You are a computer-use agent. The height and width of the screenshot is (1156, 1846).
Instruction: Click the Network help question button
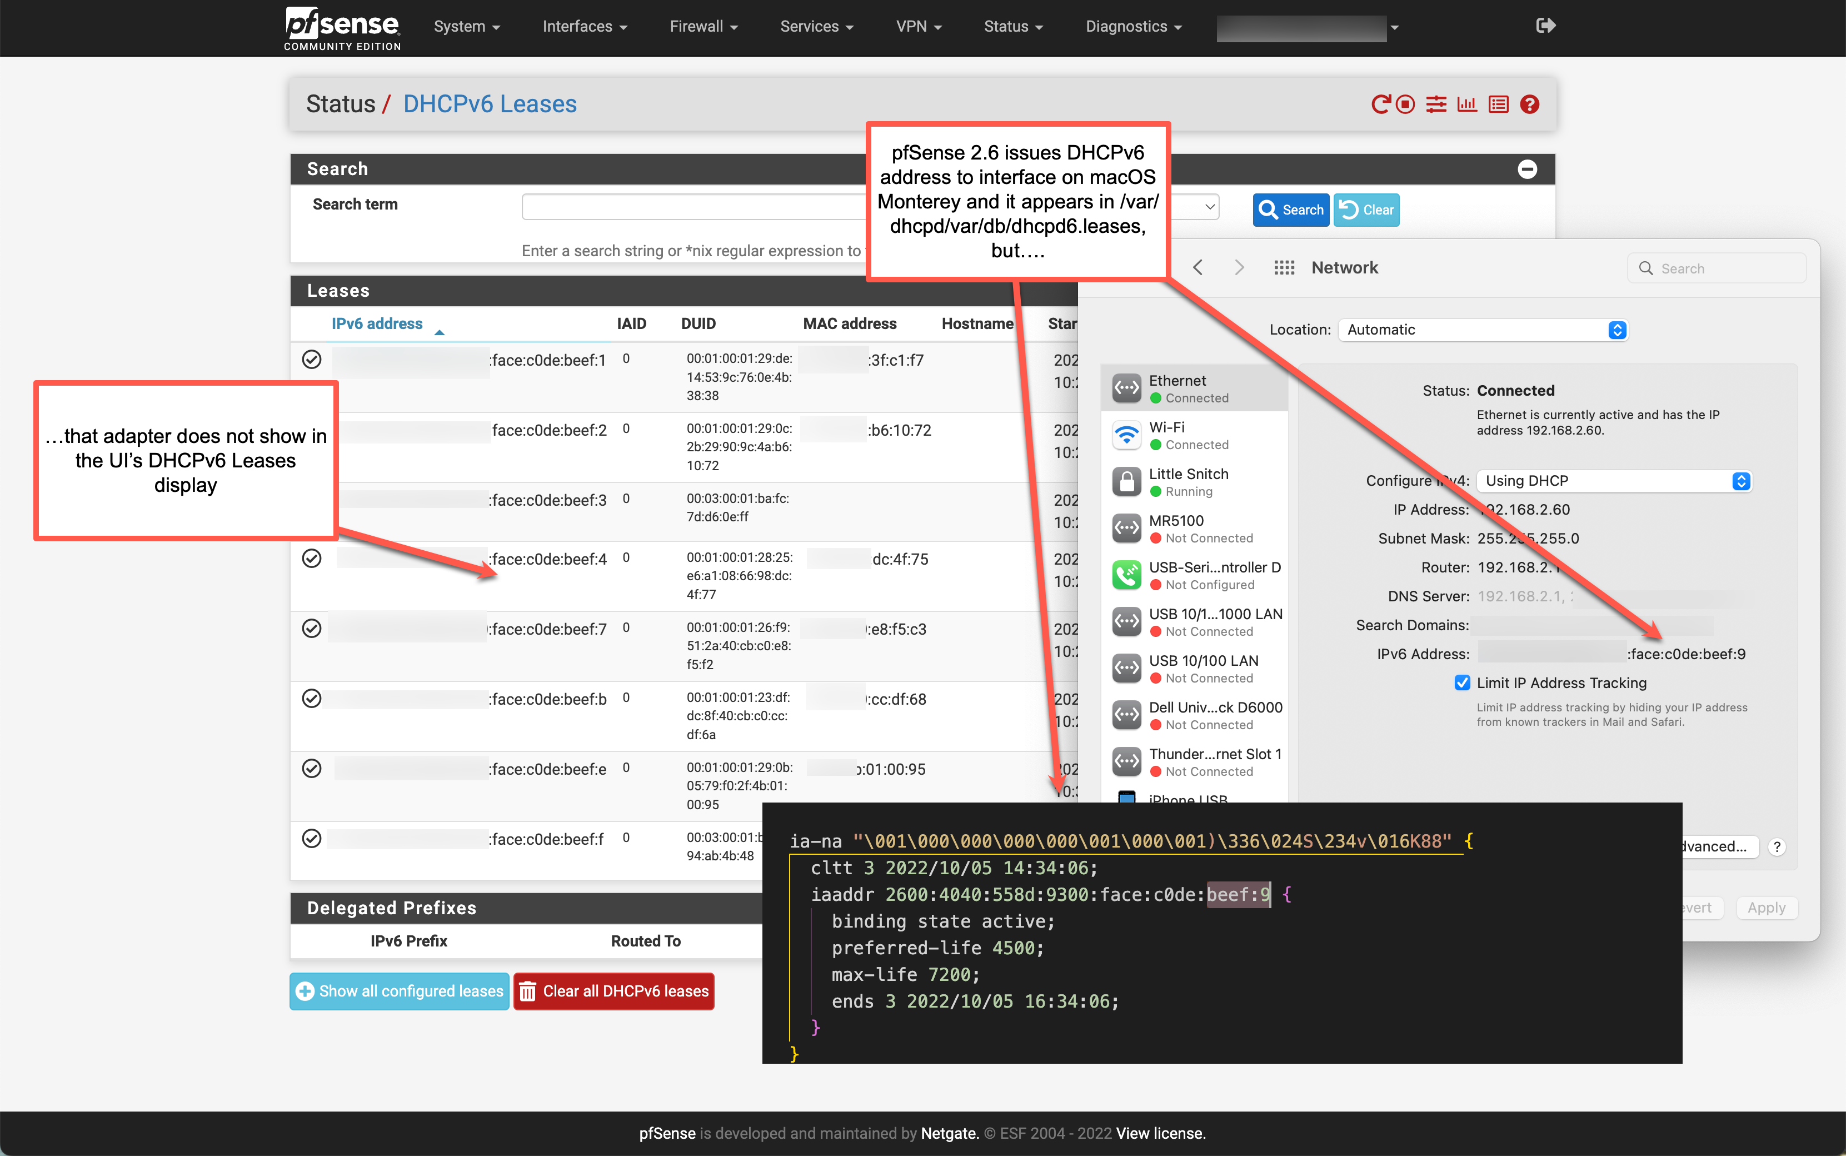click(x=1777, y=846)
